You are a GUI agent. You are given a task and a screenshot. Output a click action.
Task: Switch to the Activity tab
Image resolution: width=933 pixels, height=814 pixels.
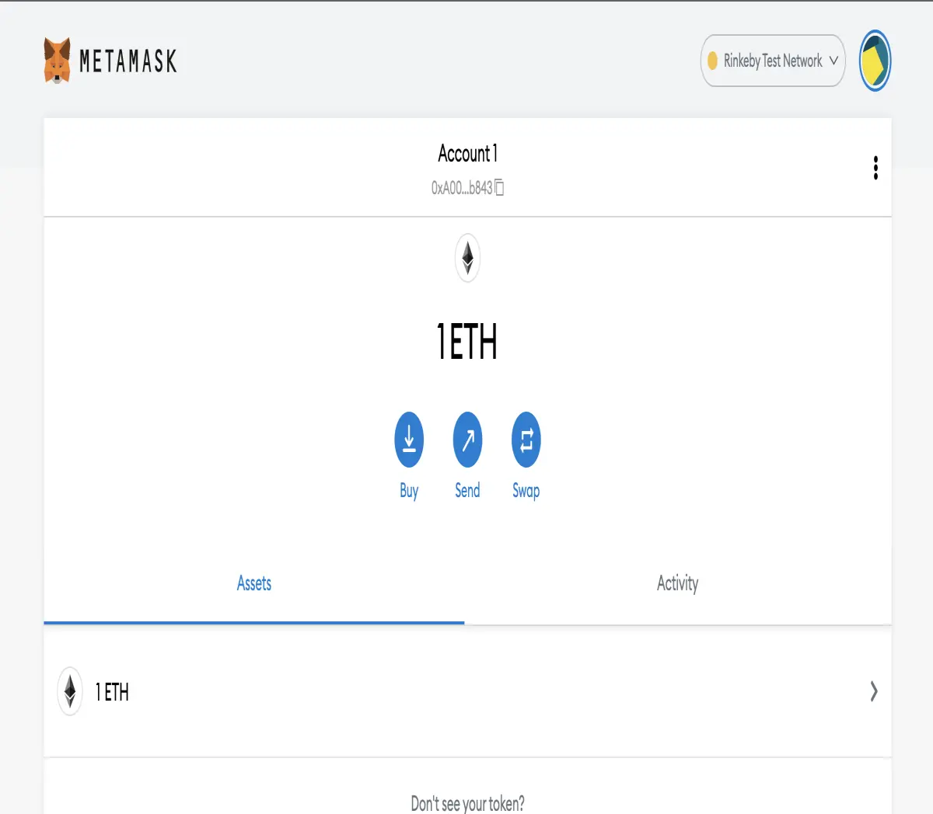677,583
